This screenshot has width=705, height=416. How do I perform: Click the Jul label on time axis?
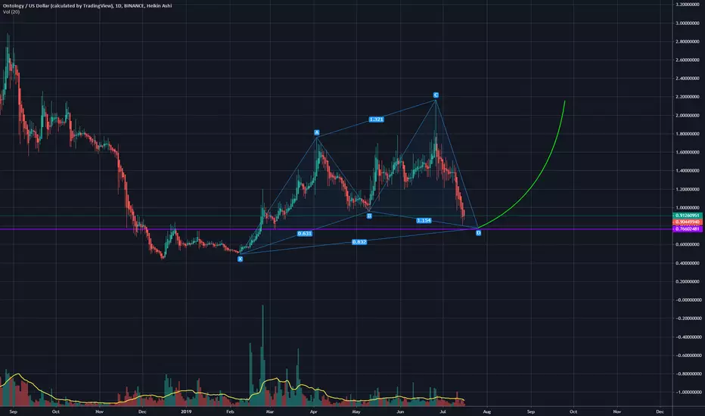[x=443, y=411]
